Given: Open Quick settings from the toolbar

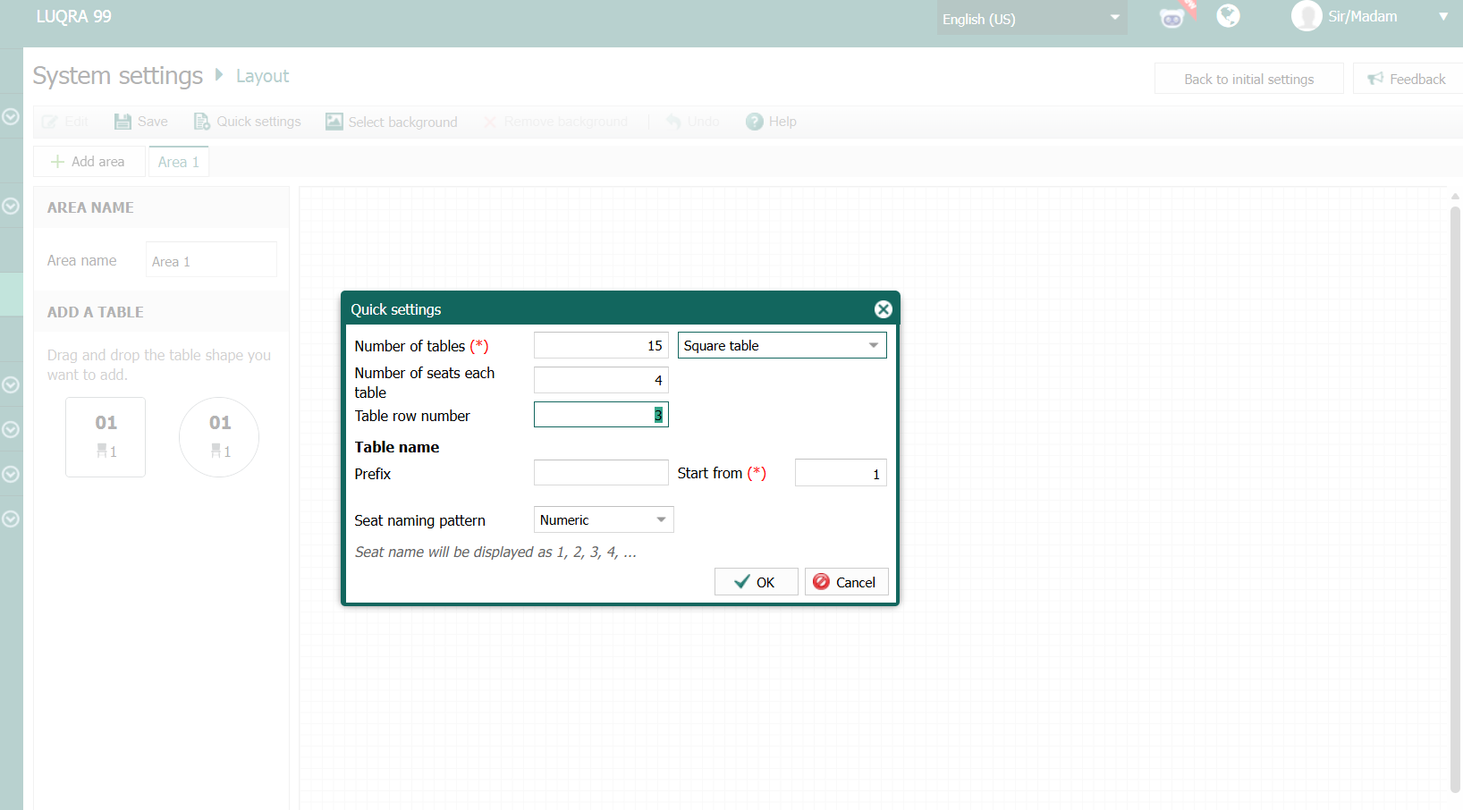Looking at the screenshot, I should (248, 122).
